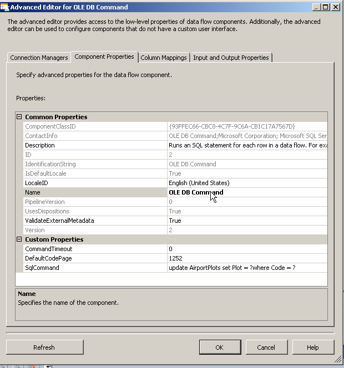
Task: Edit the CommandTimeout value 0
Action: coord(247,249)
